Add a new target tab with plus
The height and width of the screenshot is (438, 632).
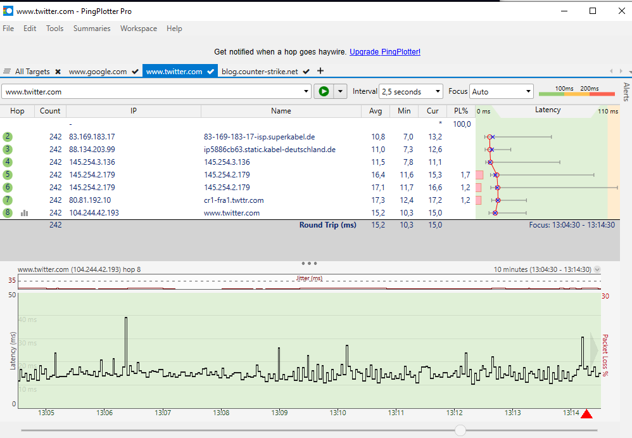pos(320,71)
